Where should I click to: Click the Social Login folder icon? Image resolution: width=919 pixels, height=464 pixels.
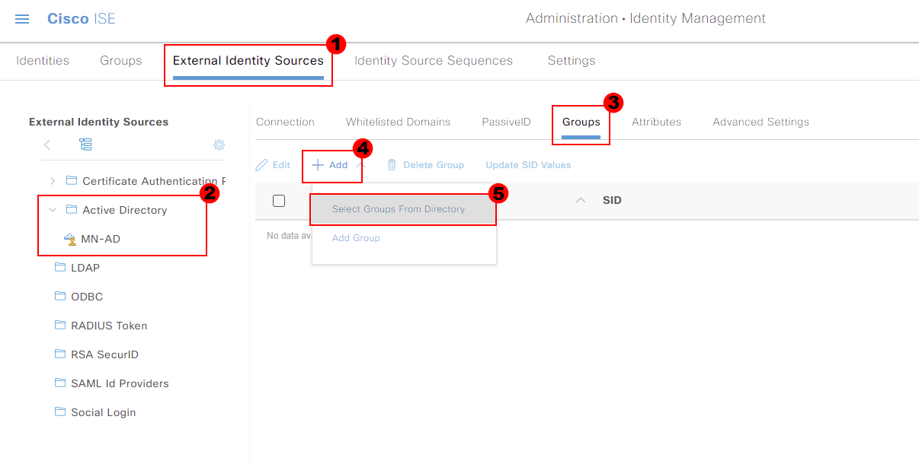[60, 412]
